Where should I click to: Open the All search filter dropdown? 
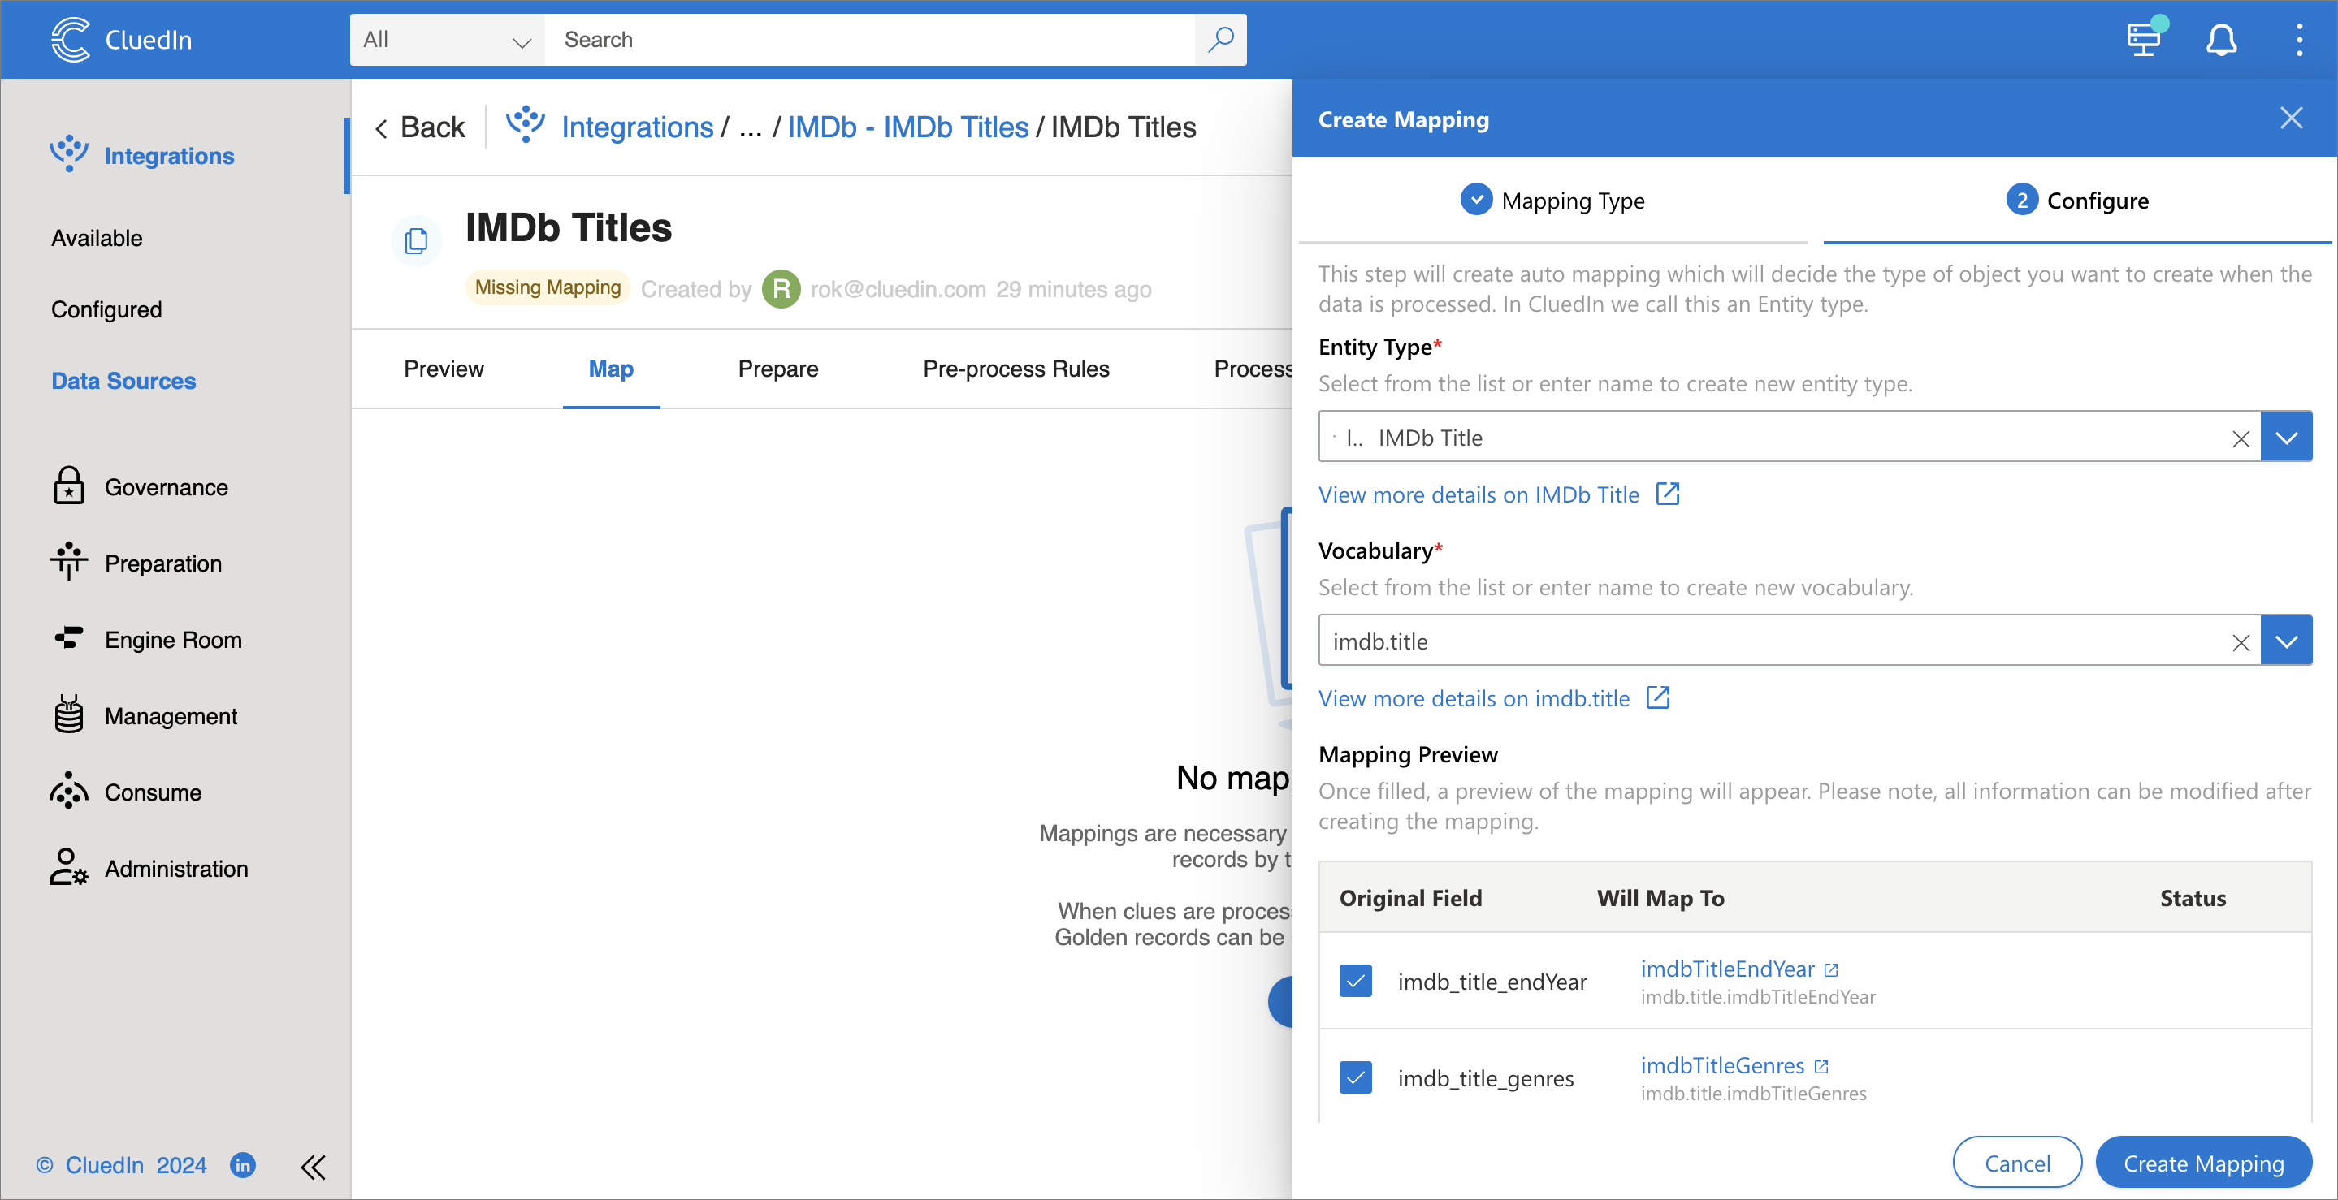[x=447, y=40]
